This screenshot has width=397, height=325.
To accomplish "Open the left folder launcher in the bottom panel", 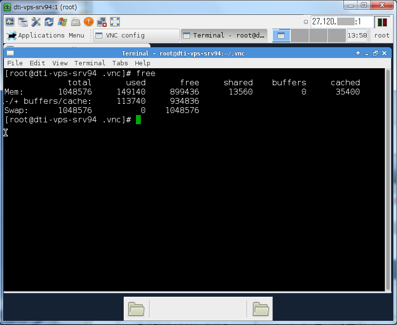I will [136, 308].
